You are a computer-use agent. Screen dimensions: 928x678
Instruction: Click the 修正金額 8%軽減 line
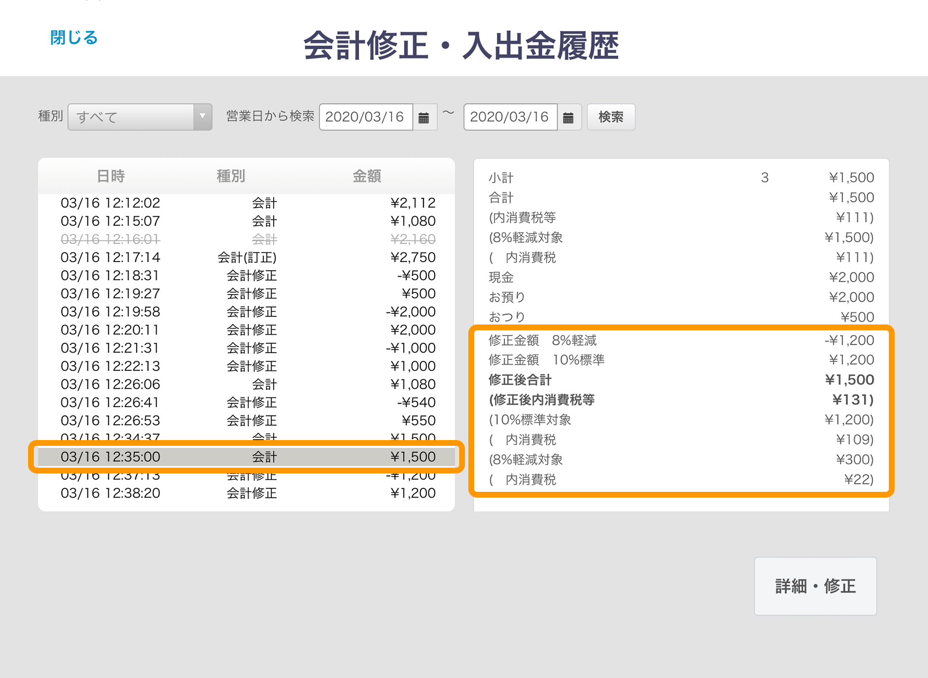point(681,340)
